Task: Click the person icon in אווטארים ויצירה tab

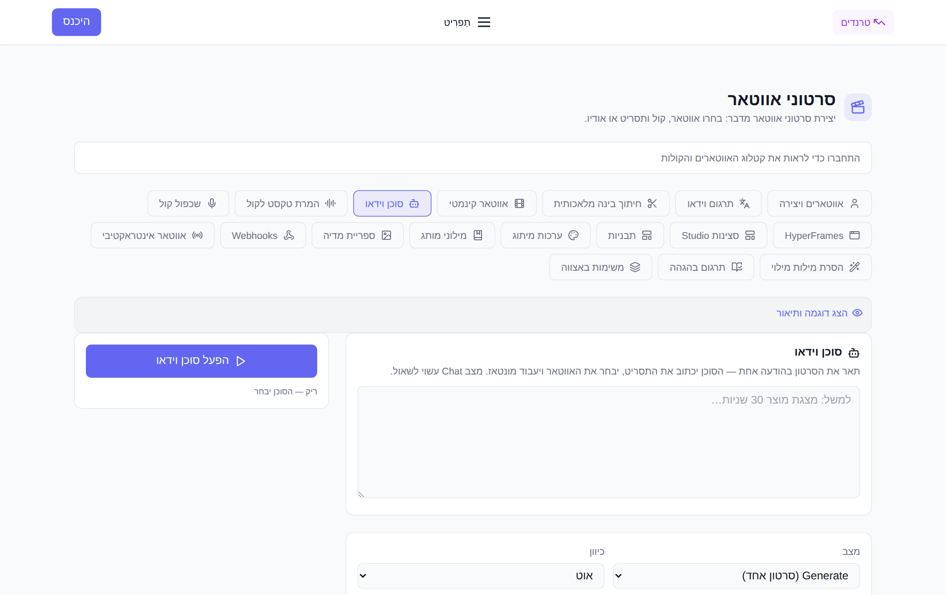Action: point(855,203)
